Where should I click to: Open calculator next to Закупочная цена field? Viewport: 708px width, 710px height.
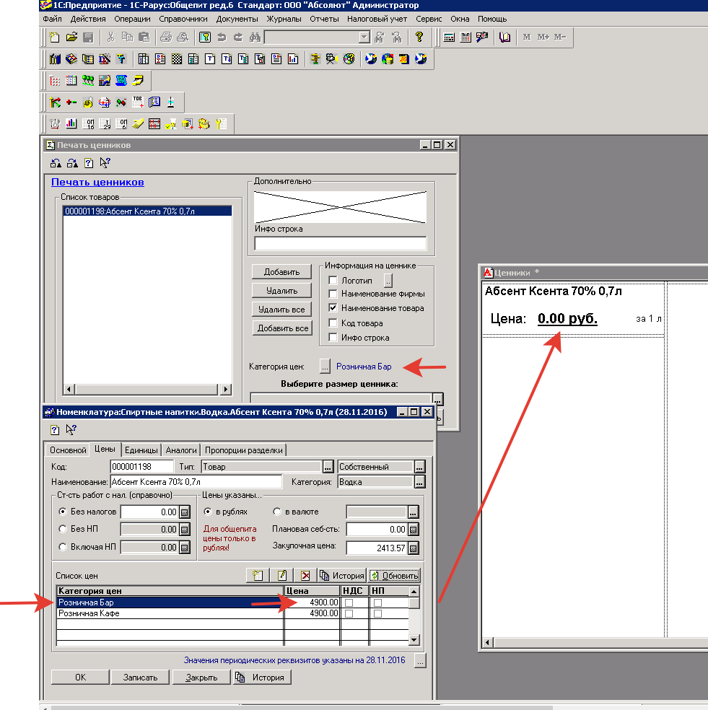414,548
